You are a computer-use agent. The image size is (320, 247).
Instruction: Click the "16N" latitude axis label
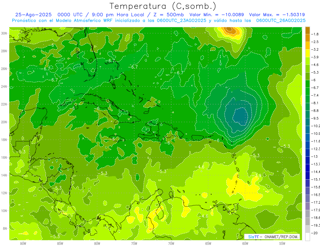4,157
